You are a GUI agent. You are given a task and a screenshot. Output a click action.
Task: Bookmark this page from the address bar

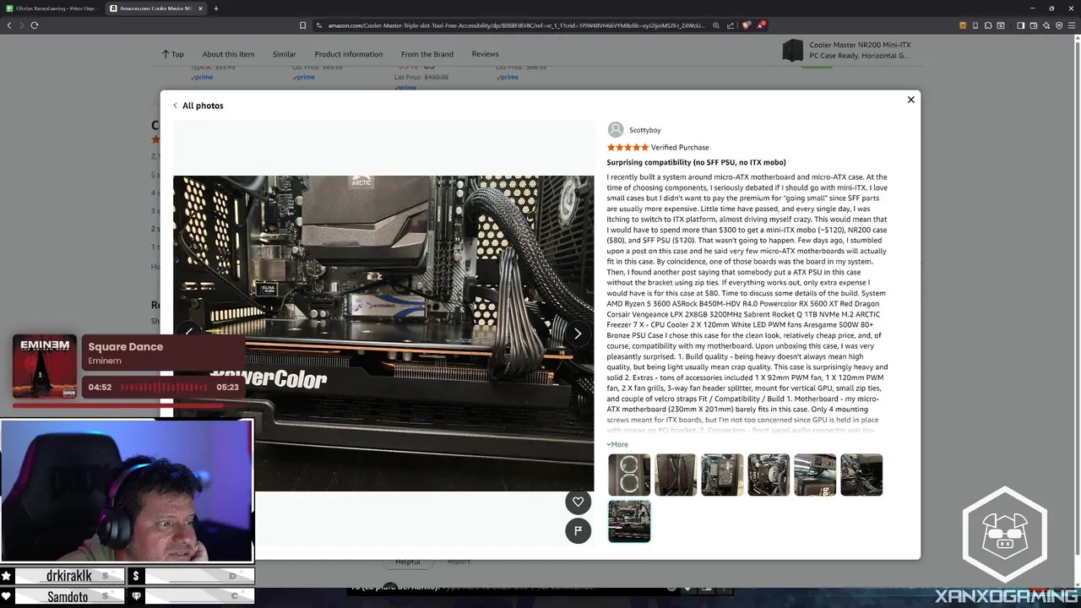[x=303, y=25]
